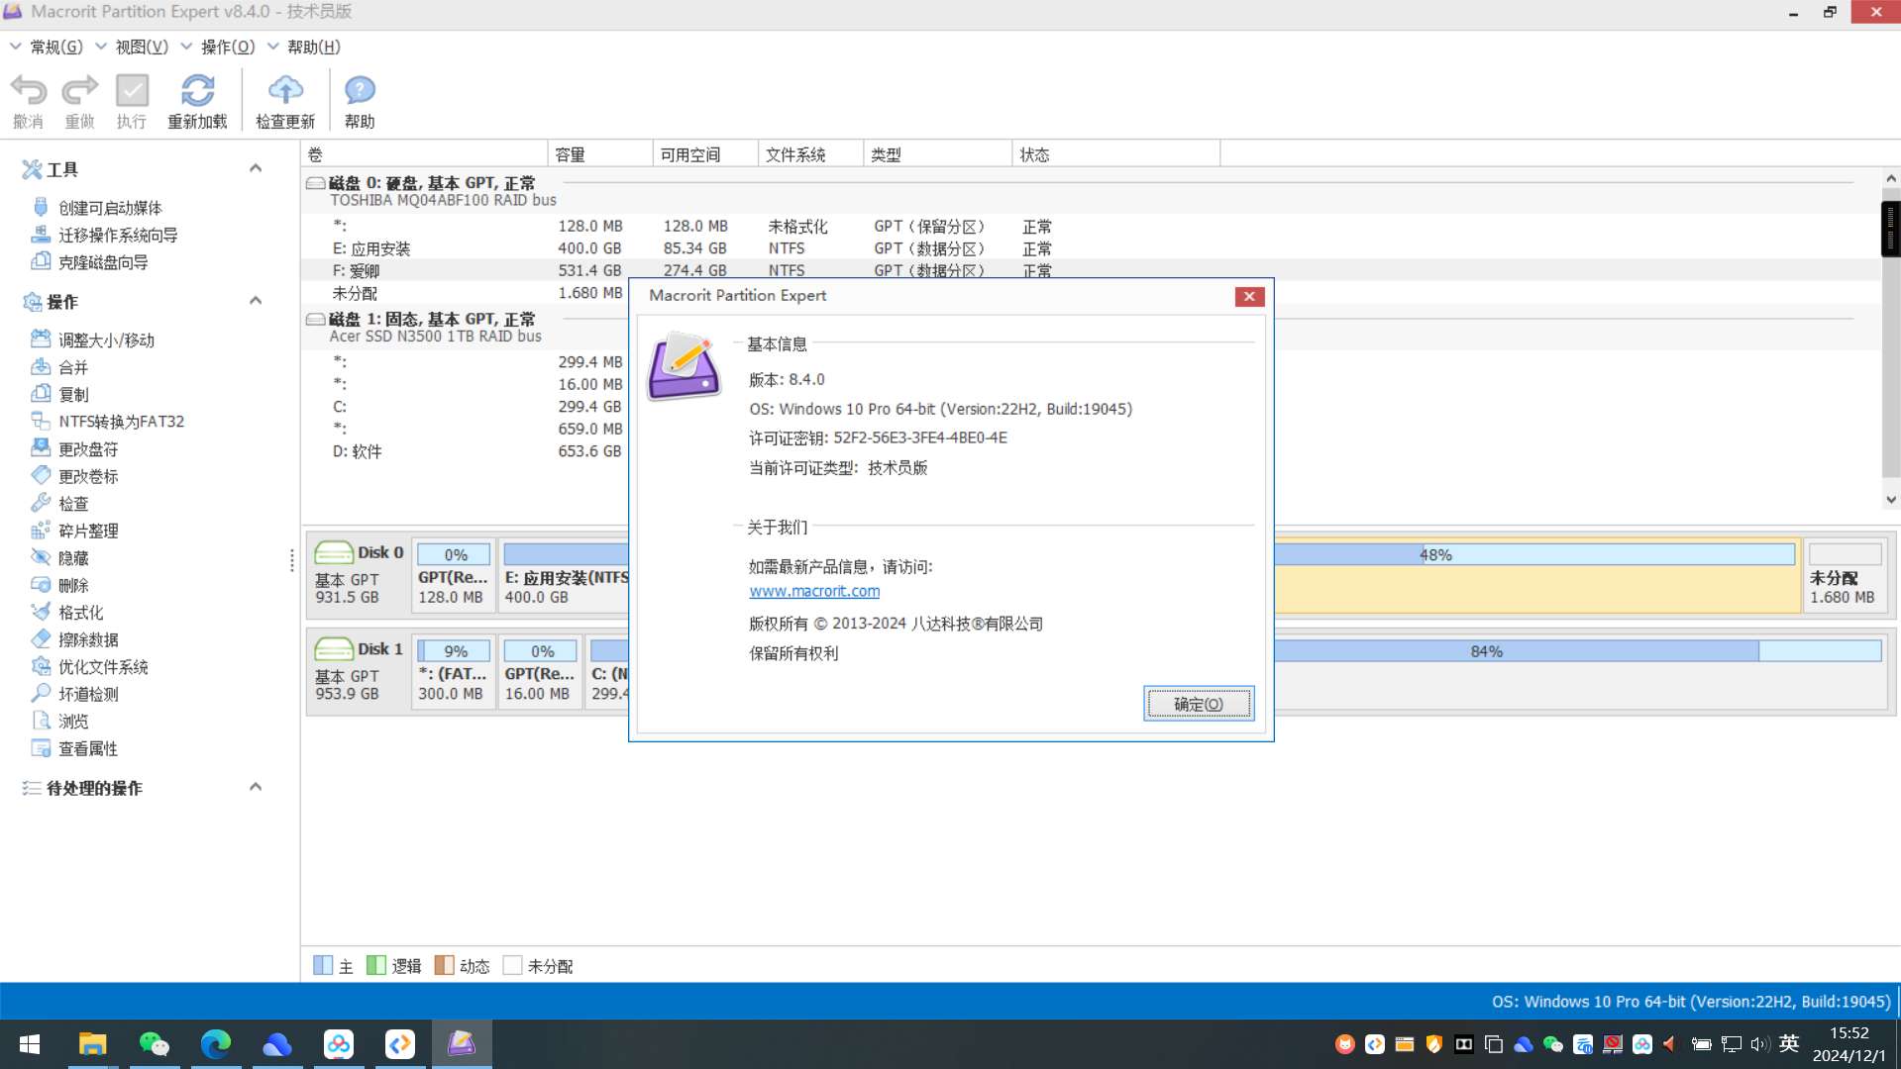This screenshot has width=1901, height=1069.
Task: Click the 类型 column header
Action: pos(937,154)
